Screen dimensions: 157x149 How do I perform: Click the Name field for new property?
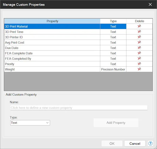(x=79, y=108)
